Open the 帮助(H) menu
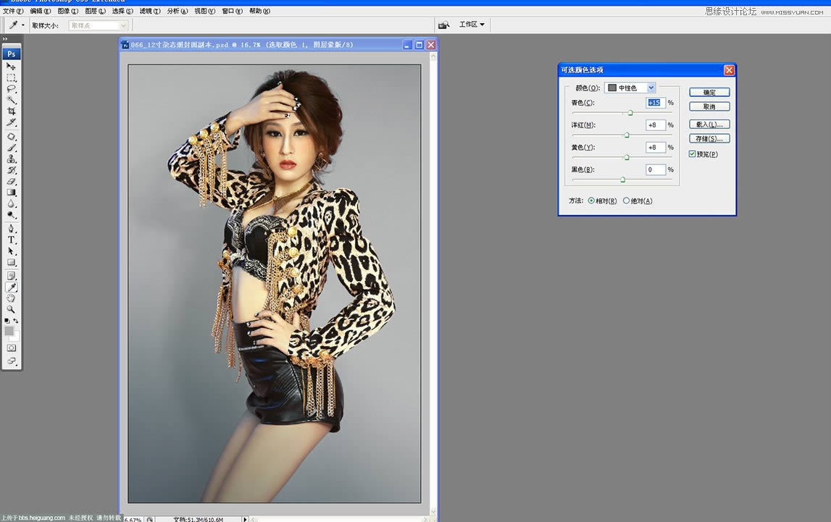 tap(259, 11)
